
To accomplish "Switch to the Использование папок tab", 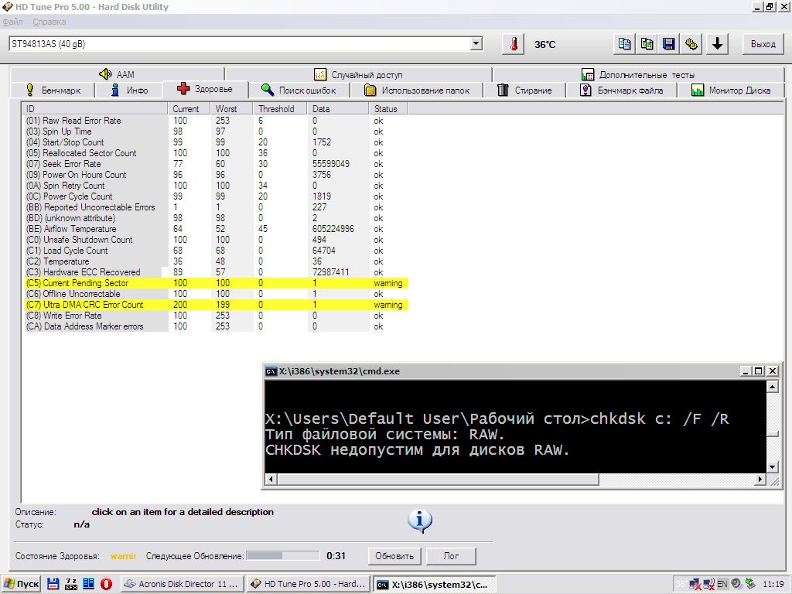I will tap(417, 90).
